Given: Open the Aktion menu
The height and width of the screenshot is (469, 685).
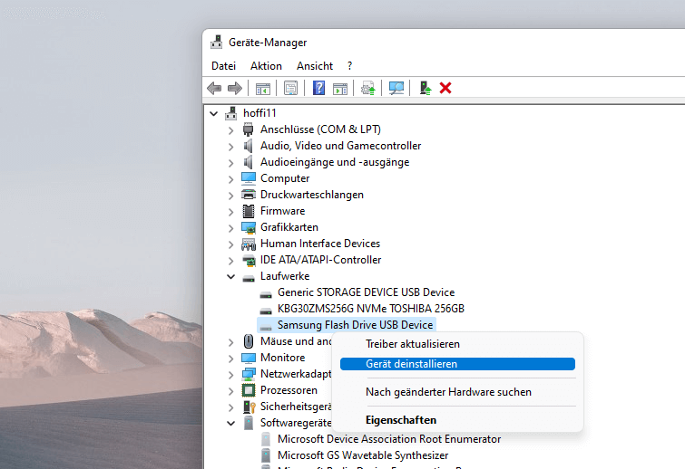Looking at the screenshot, I should (x=266, y=66).
